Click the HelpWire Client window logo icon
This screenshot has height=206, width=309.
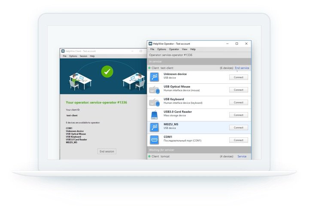[x=63, y=51]
